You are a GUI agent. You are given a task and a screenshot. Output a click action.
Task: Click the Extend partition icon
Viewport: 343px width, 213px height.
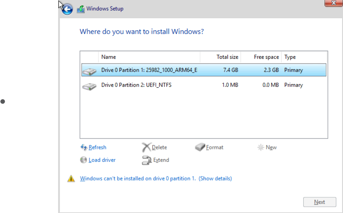pyautogui.click(x=147, y=160)
